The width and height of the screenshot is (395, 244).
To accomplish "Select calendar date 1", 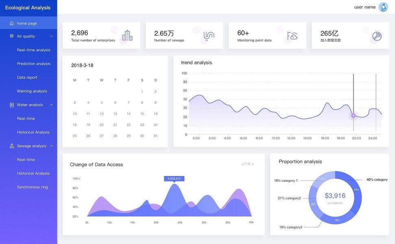I will tap(142, 91).
